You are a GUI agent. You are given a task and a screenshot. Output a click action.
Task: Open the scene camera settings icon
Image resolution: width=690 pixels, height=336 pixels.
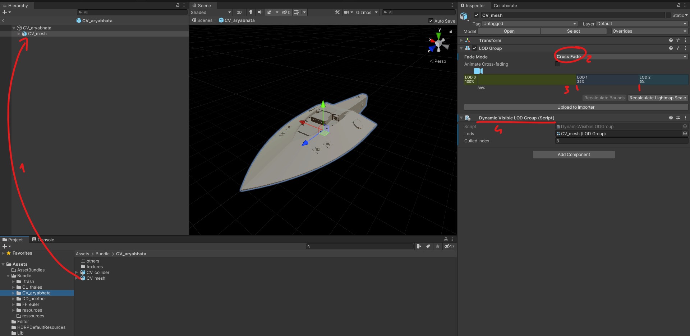click(x=346, y=12)
